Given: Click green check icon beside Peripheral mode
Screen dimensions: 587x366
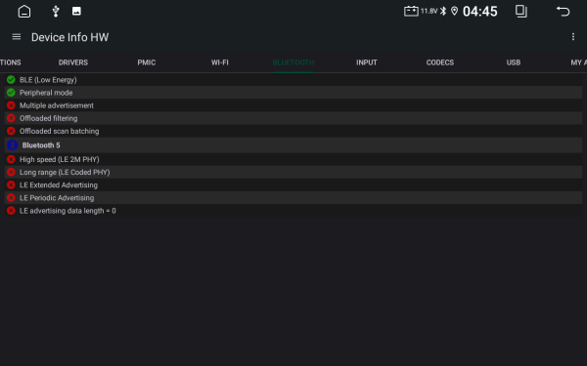Looking at the screenshot, I should pos(11,93).
